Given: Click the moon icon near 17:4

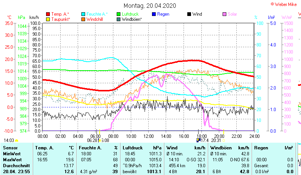Looking at the screenshot, I should coord(198,140).
